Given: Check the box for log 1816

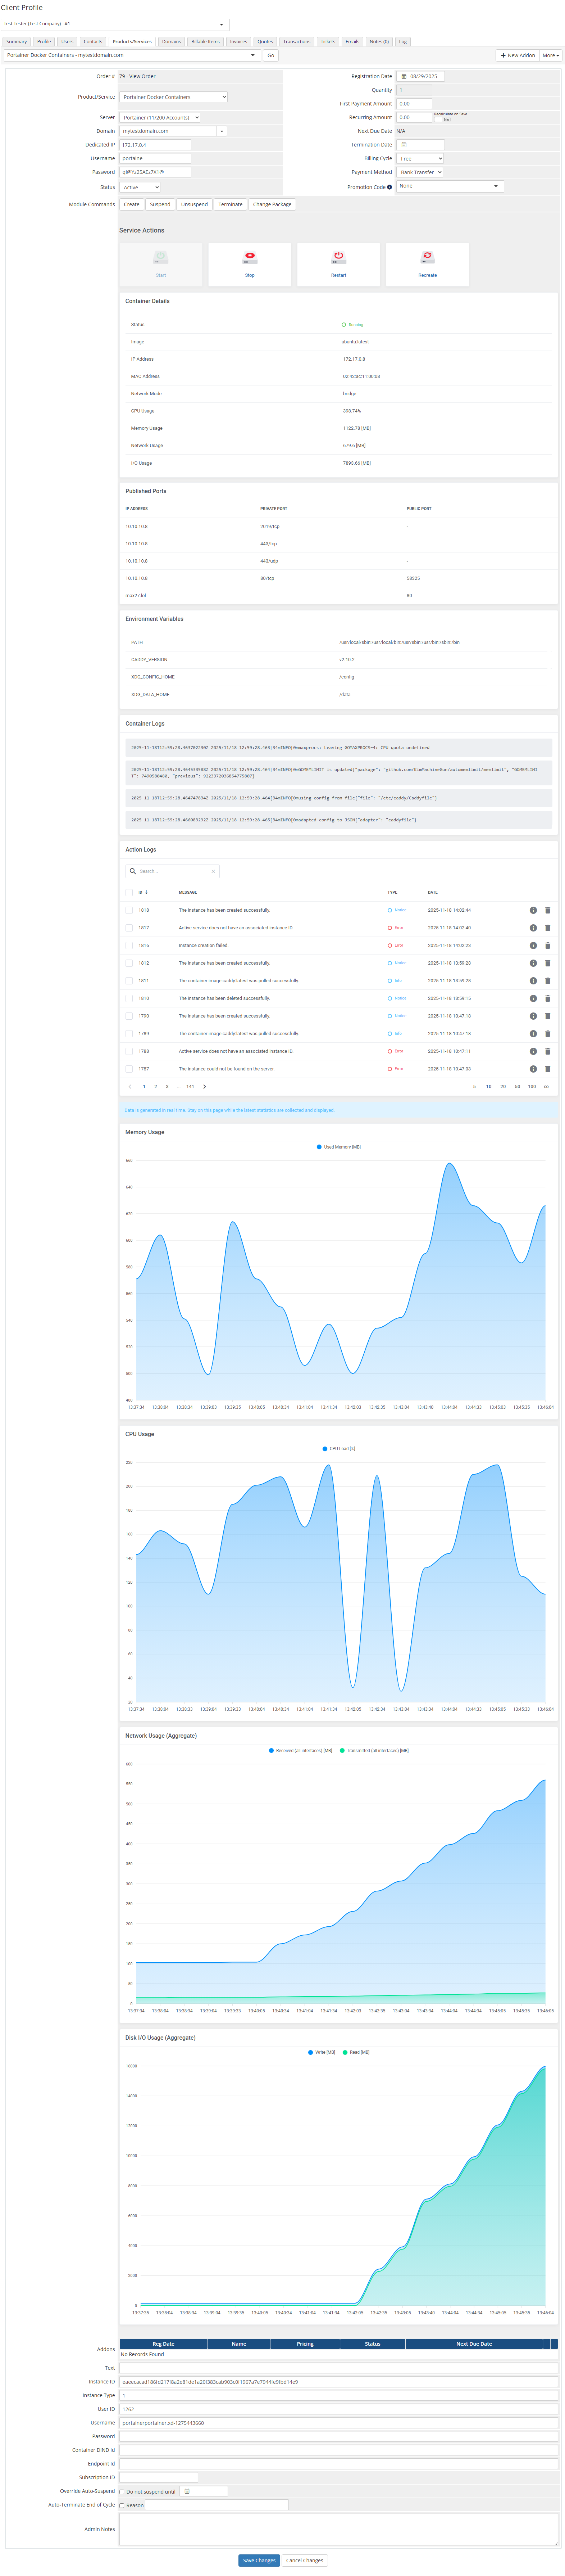Looking at the screenshot, I should [129, 945].
